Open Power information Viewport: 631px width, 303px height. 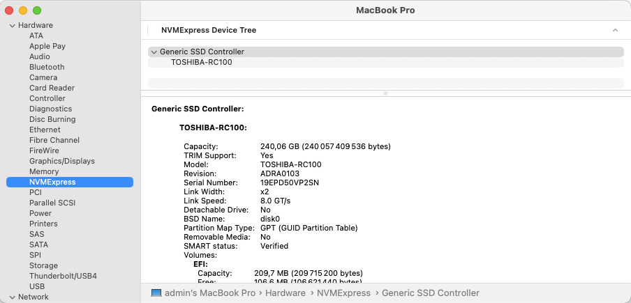(x=40, y=213)
